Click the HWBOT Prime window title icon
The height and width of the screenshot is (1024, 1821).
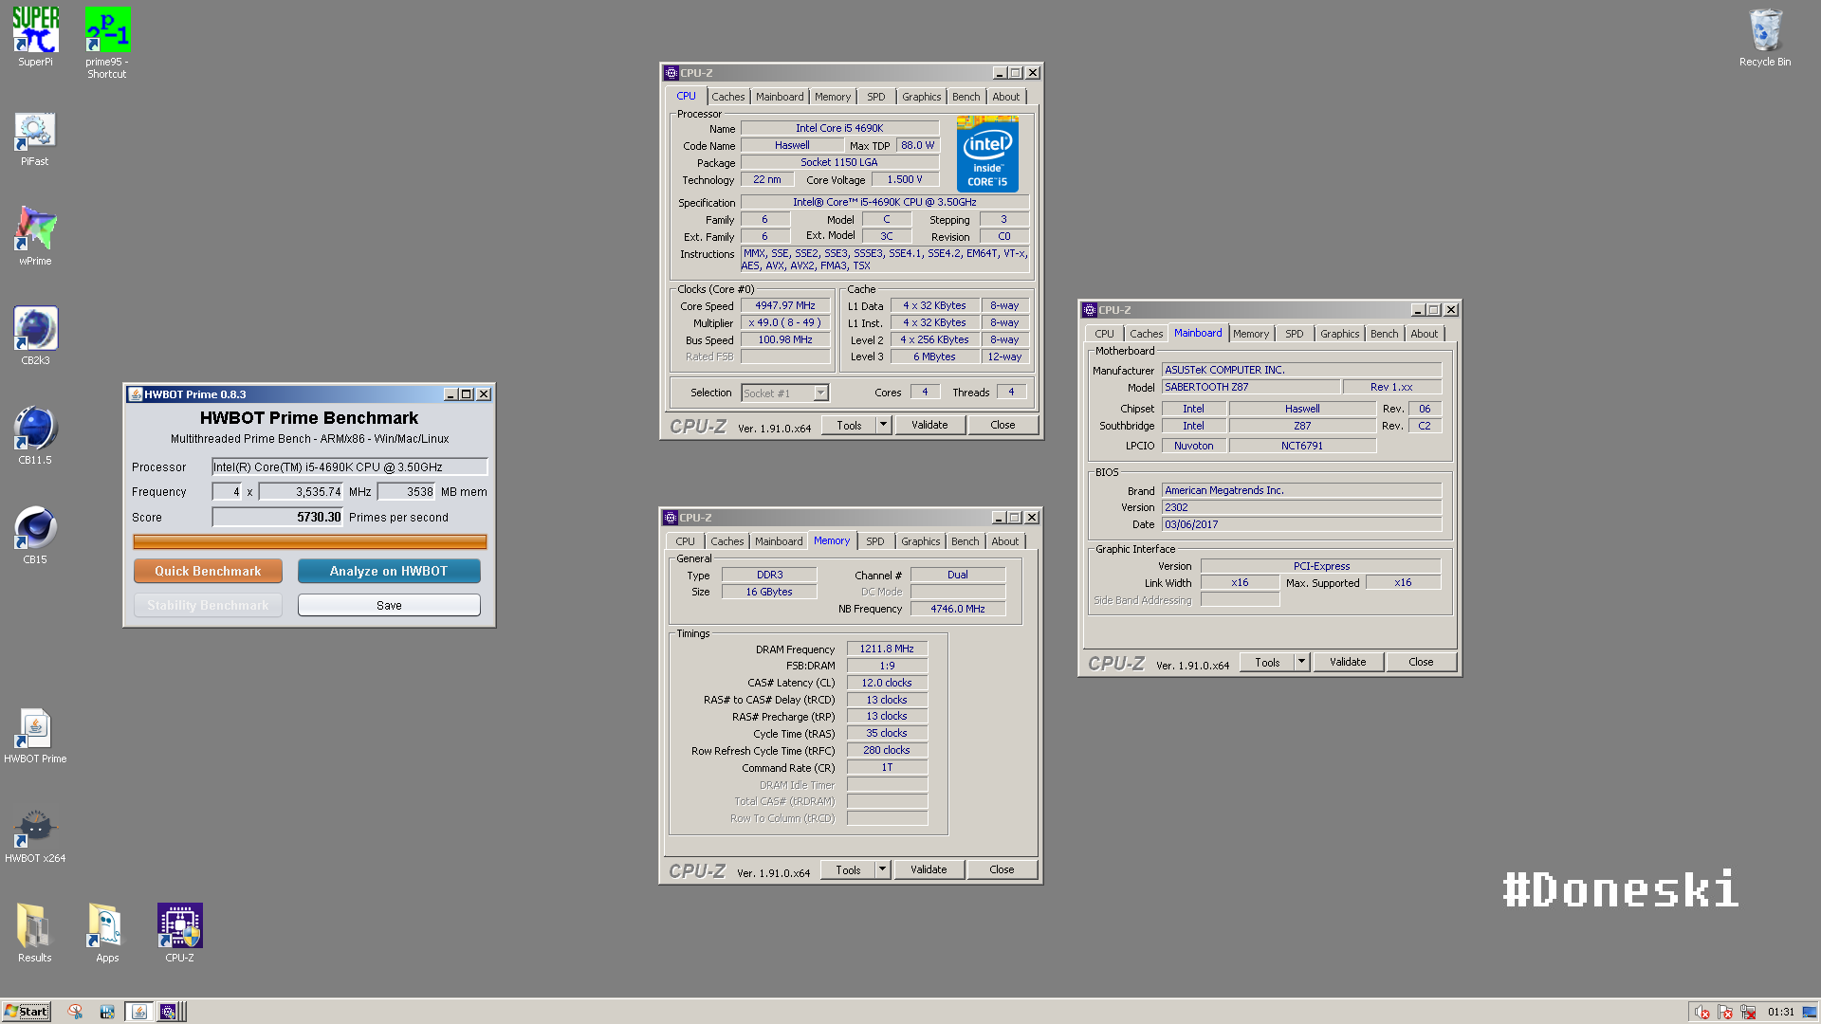(136, 394)
